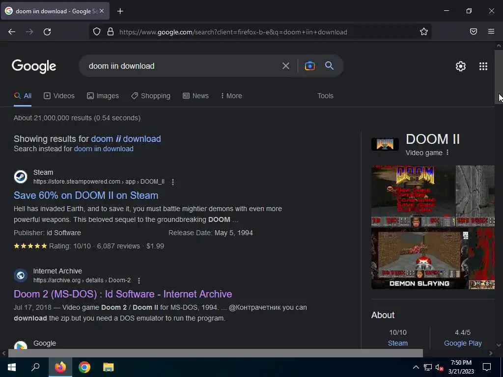Click the padlock site info icon

111,31
